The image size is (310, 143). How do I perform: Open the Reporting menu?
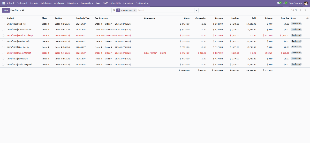pyautogui.click(x=128, y=3)
